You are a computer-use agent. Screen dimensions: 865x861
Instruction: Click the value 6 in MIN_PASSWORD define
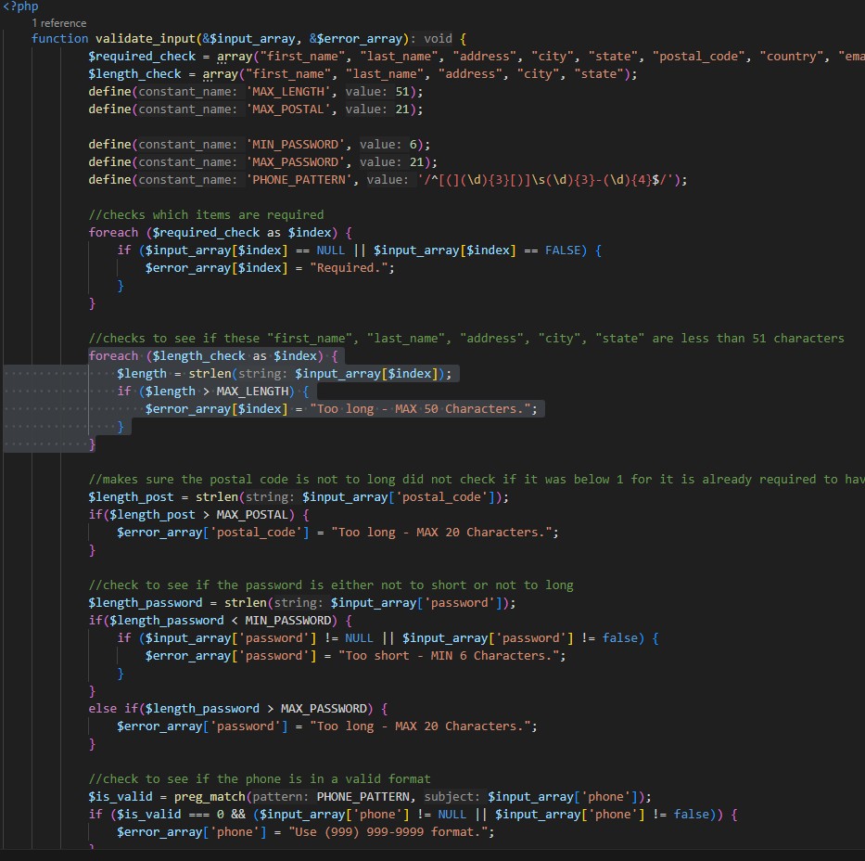413,145
